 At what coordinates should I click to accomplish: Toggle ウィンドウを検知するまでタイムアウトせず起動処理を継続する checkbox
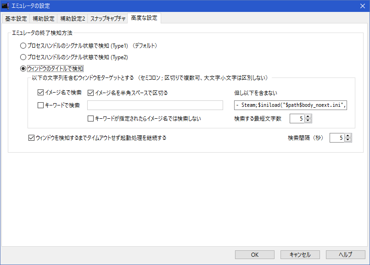(31, 138)
